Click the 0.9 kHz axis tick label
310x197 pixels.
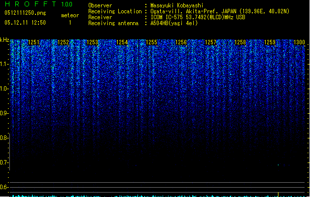(4, 113)
